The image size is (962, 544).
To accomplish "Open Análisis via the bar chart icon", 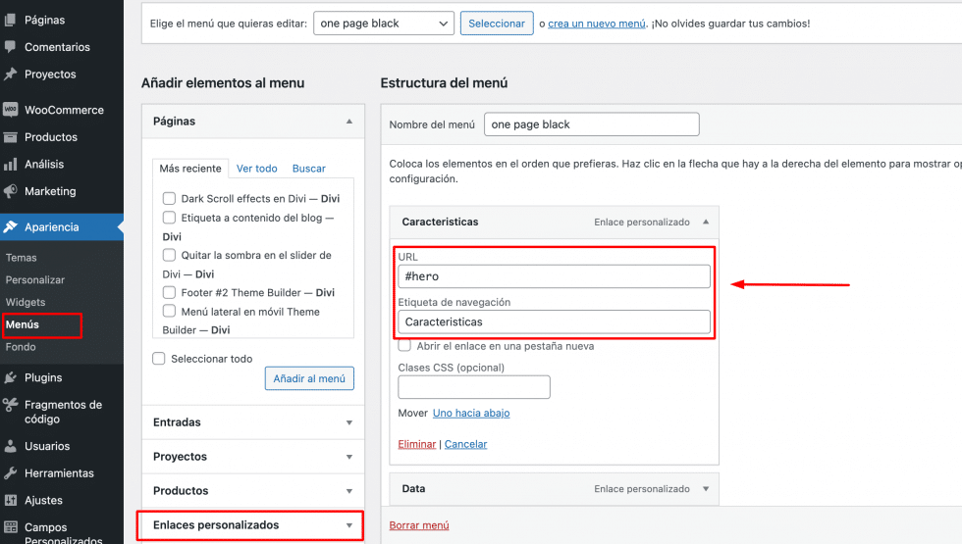I will [11, 165].
